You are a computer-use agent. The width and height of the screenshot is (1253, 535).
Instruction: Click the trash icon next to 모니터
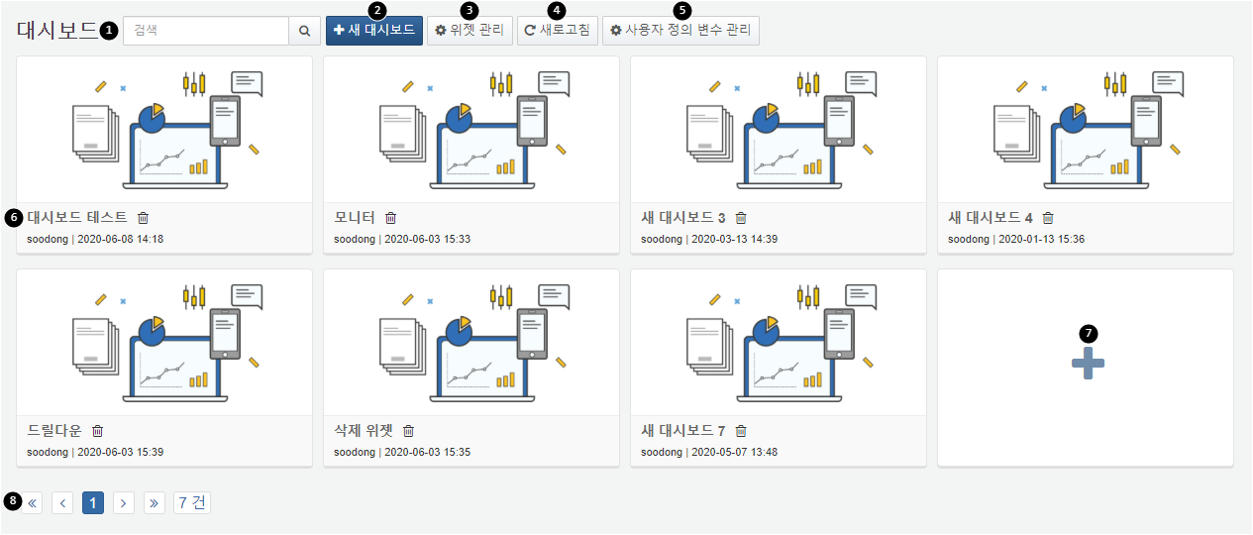pos(390,218)
